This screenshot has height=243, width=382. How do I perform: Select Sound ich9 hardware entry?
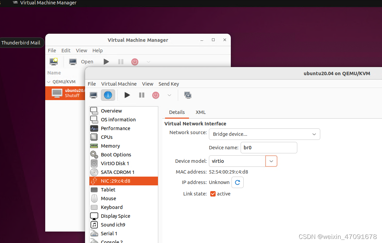point(112,224)
